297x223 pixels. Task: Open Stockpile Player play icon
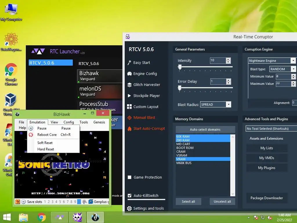point(129,96)
